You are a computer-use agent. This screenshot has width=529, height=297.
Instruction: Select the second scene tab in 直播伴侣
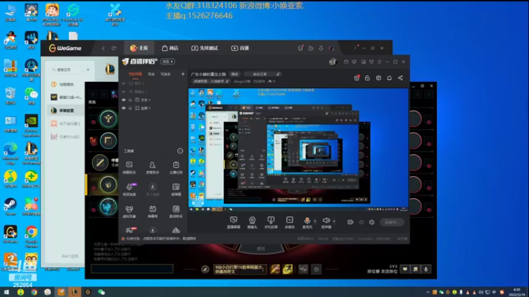[151, 74]
